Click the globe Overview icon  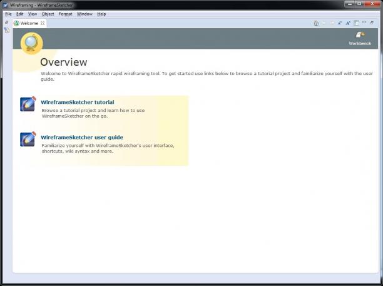point(32,43)
